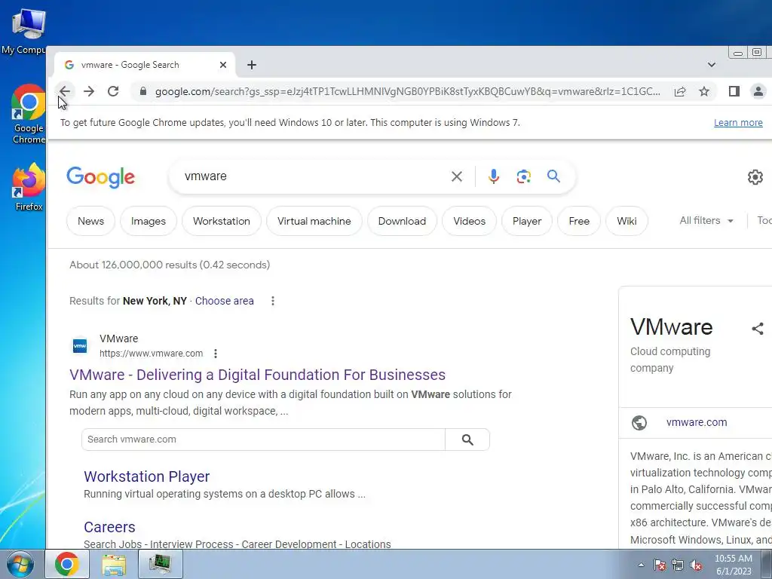Screen dimensions: 772x579
Task: Select the Free filter chip
Action: [x=579, y=221]
